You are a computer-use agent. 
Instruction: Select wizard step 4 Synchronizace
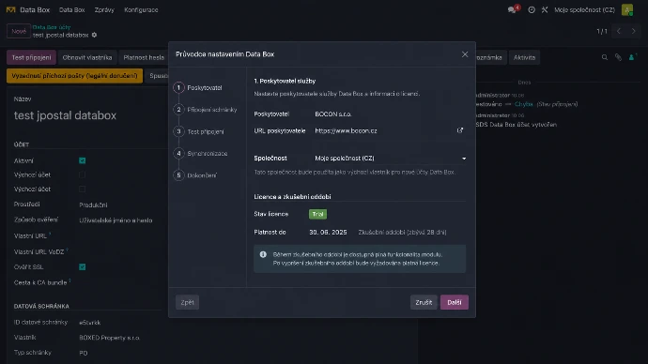201,153
